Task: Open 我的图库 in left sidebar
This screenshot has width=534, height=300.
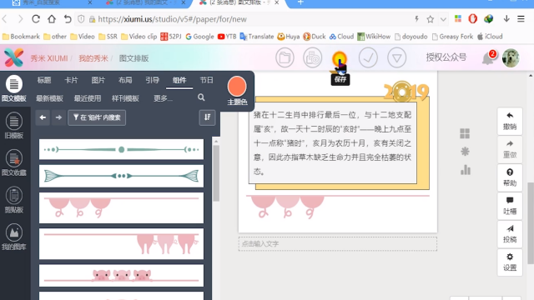Action: point(14,237)
